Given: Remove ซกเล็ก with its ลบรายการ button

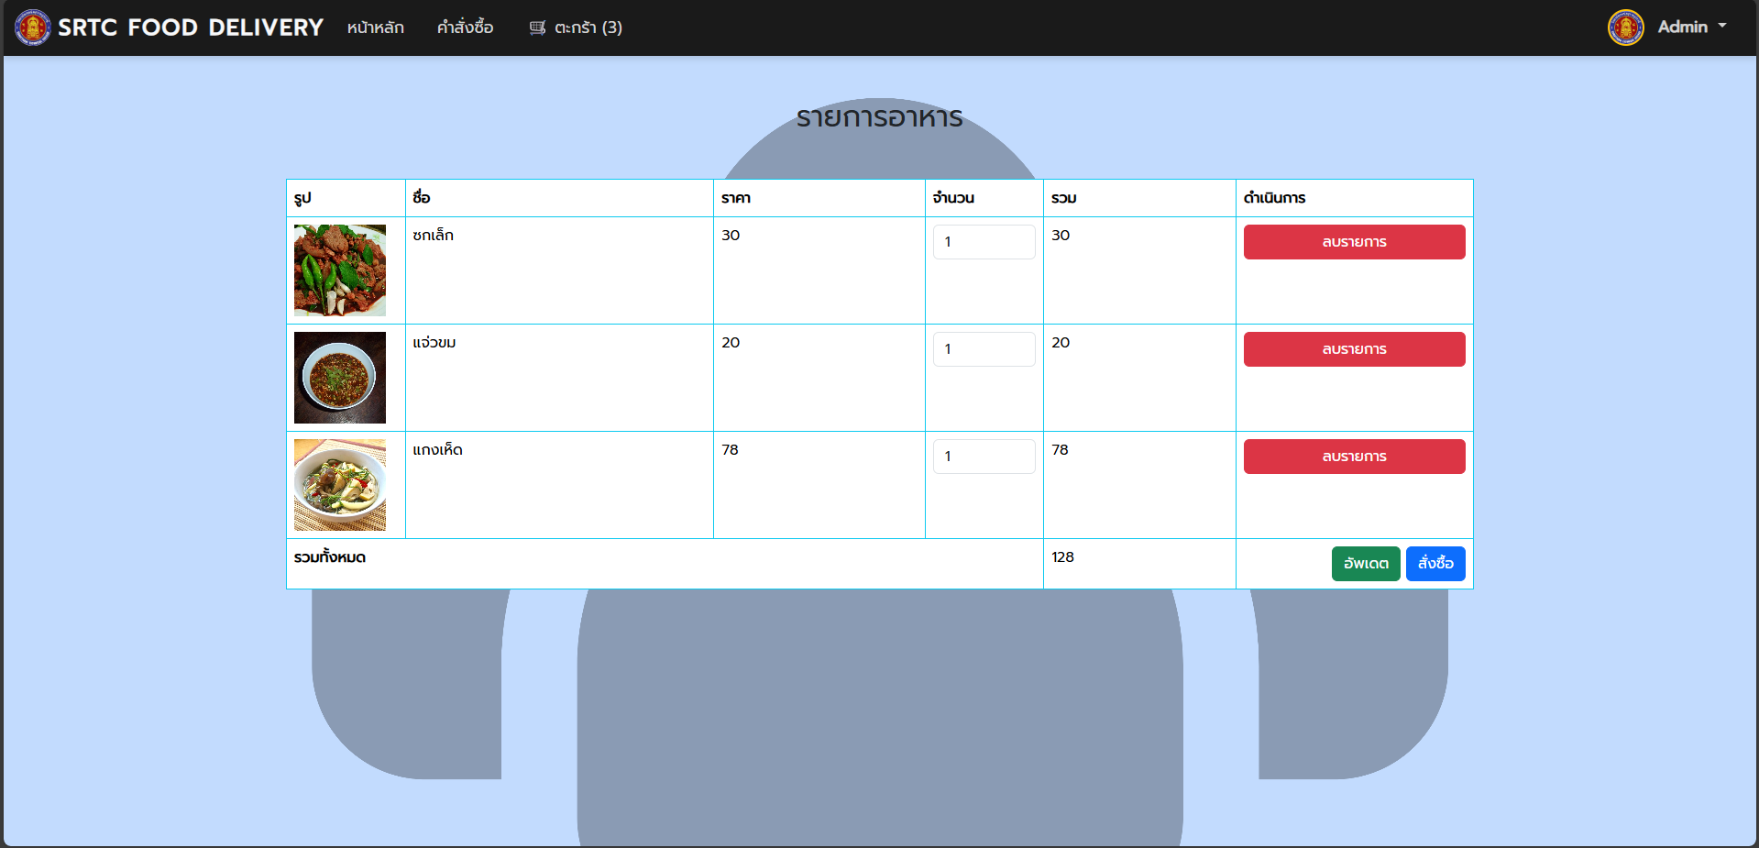Looking at the screenshot, I should (x=1354, y=242).
